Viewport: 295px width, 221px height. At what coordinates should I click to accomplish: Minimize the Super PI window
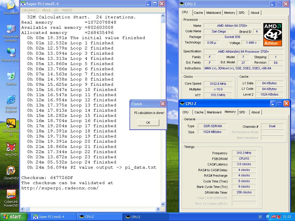(x=148, y=4)
